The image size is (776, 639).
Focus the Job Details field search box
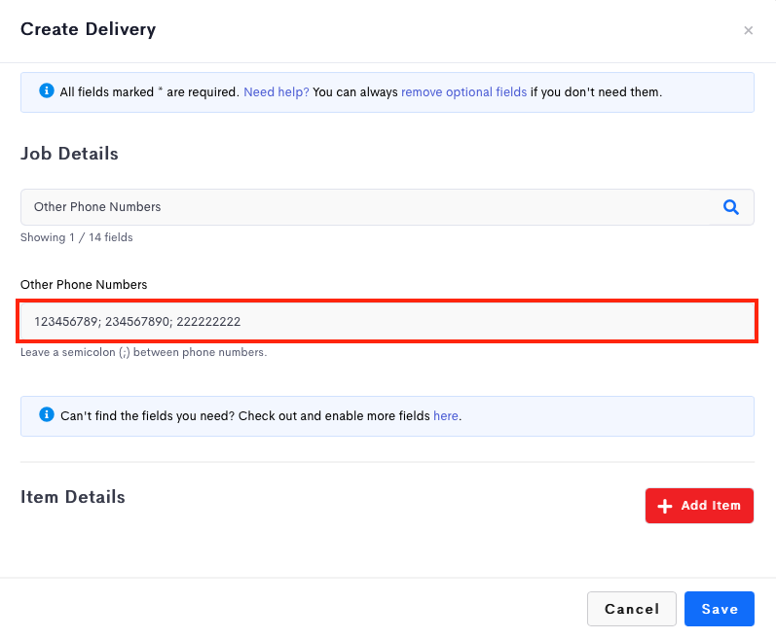pos(366,207)
